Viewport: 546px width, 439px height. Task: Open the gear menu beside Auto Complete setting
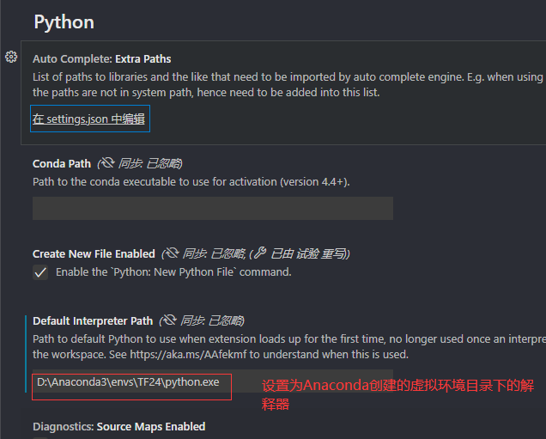[x=11, y=57]
